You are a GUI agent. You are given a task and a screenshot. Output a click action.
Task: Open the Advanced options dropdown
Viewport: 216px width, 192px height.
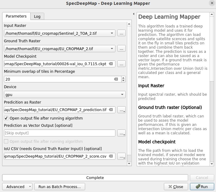pyautogui.click(x=17, y=187)
